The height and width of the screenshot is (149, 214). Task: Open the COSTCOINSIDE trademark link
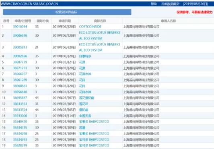coord(90,27)
